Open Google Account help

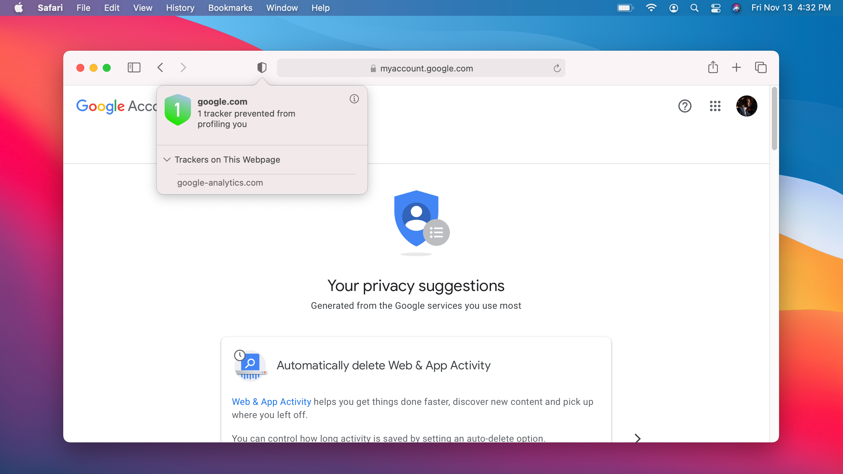(x=685, y=106)
